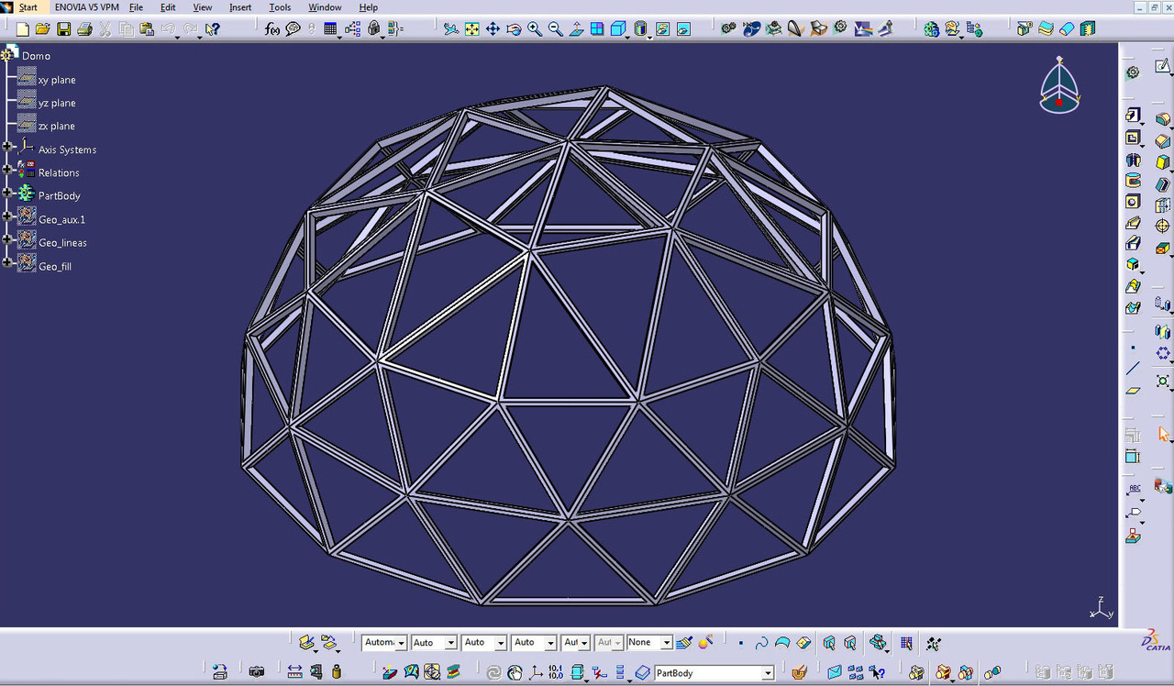Select the Pan view tool

493,29
